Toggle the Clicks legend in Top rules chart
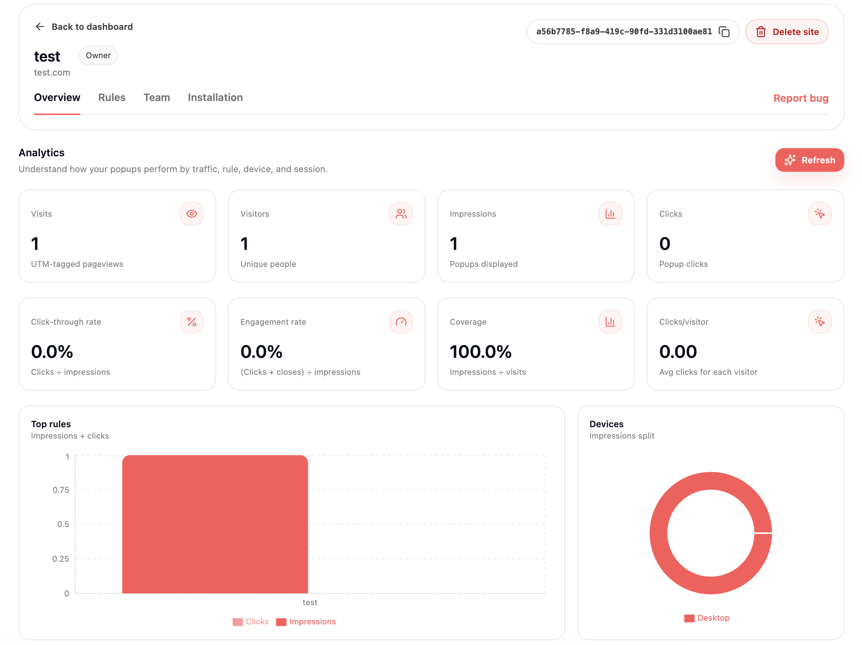The width and height of the screenshot is (862, 645). [251, 621]
